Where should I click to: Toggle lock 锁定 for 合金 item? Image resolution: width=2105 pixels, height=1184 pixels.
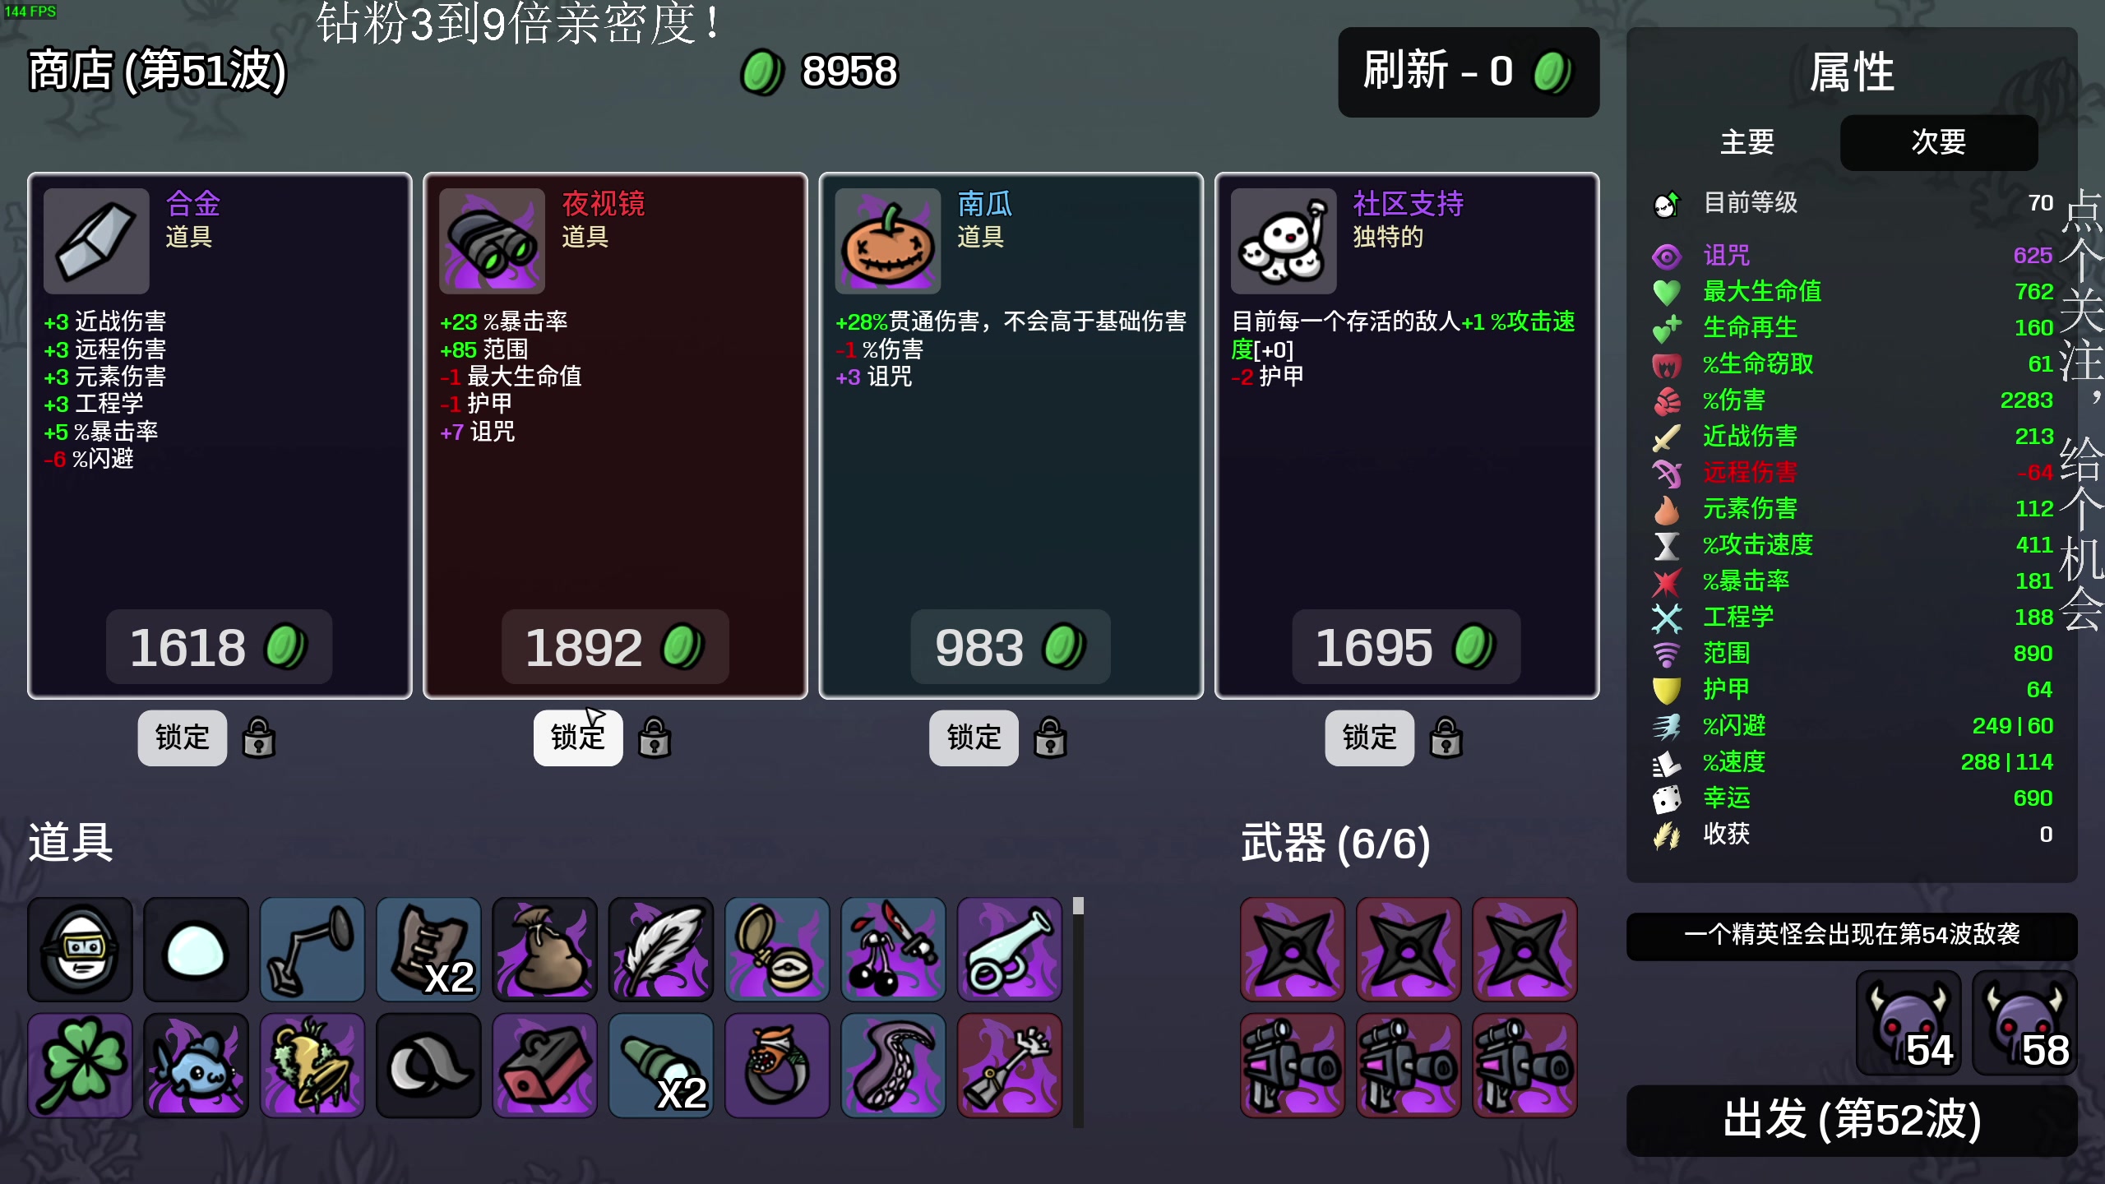(x=183, y=738)
